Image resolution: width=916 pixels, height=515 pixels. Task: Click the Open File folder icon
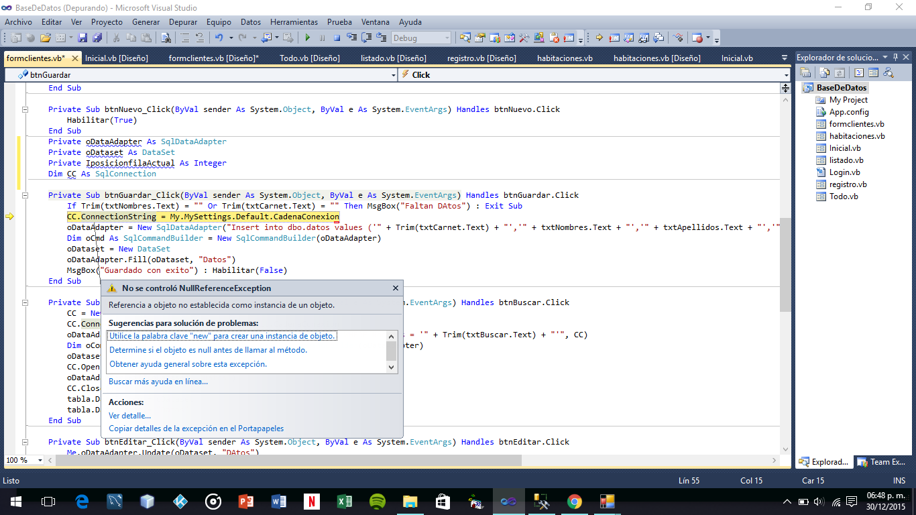tap(45, 38)
